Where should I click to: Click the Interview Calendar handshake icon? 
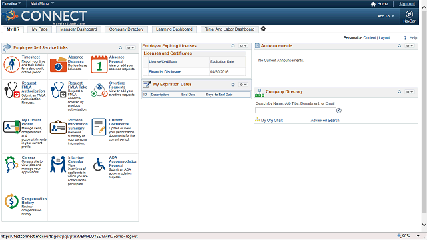pos(58,164)
